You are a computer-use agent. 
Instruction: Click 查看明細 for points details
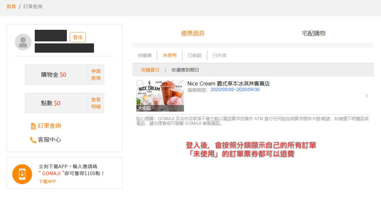pyautogui.click(x=96, y=103)
